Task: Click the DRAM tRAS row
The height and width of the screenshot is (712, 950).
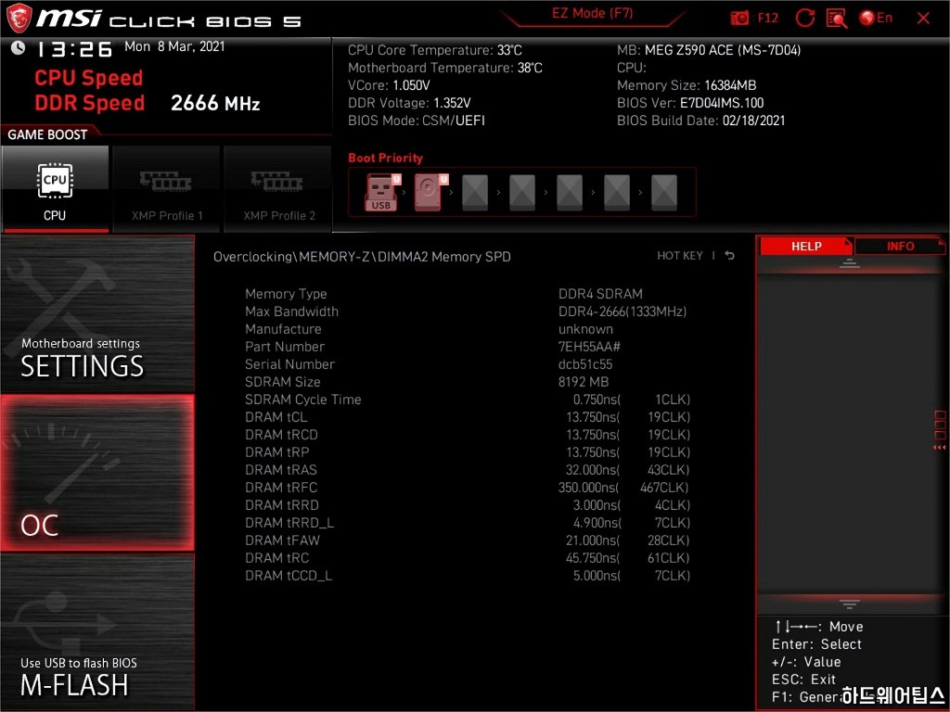Action: point(468,469)
